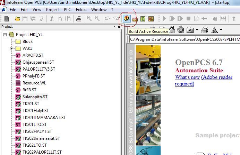The height and width of the screenshot is (155, 240).
Task: Click the Zoom Out magnifier icon
Action: pos(97,18)
